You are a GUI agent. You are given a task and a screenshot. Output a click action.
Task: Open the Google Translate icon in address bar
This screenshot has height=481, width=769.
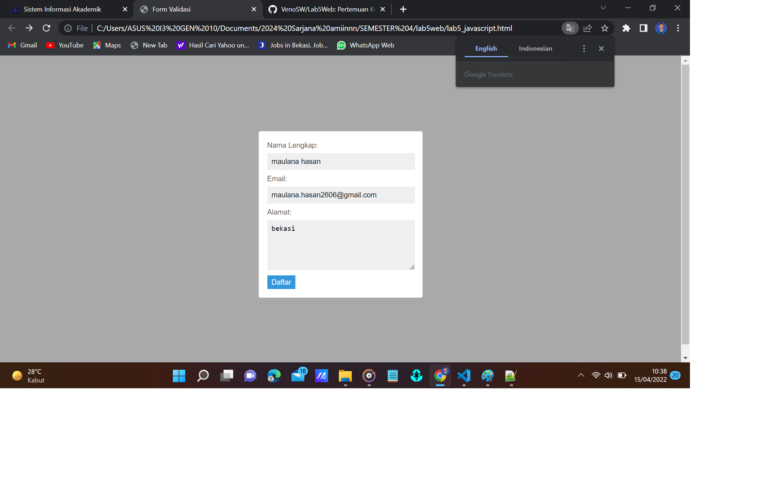tap(570, 28)
